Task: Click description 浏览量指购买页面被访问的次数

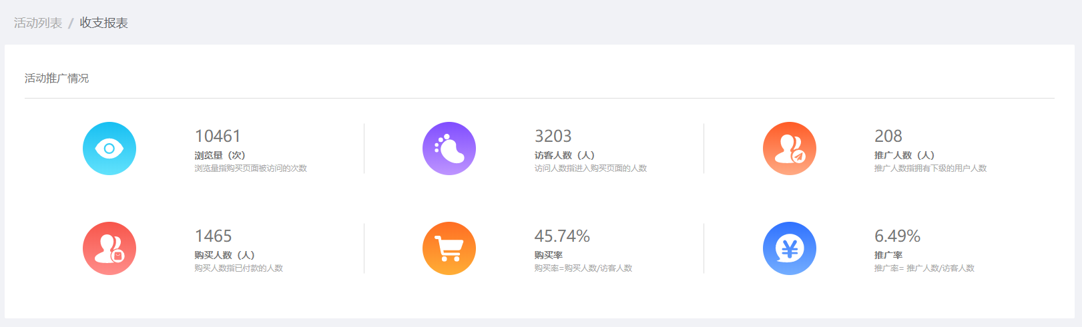Action: (x=251, y=168)
